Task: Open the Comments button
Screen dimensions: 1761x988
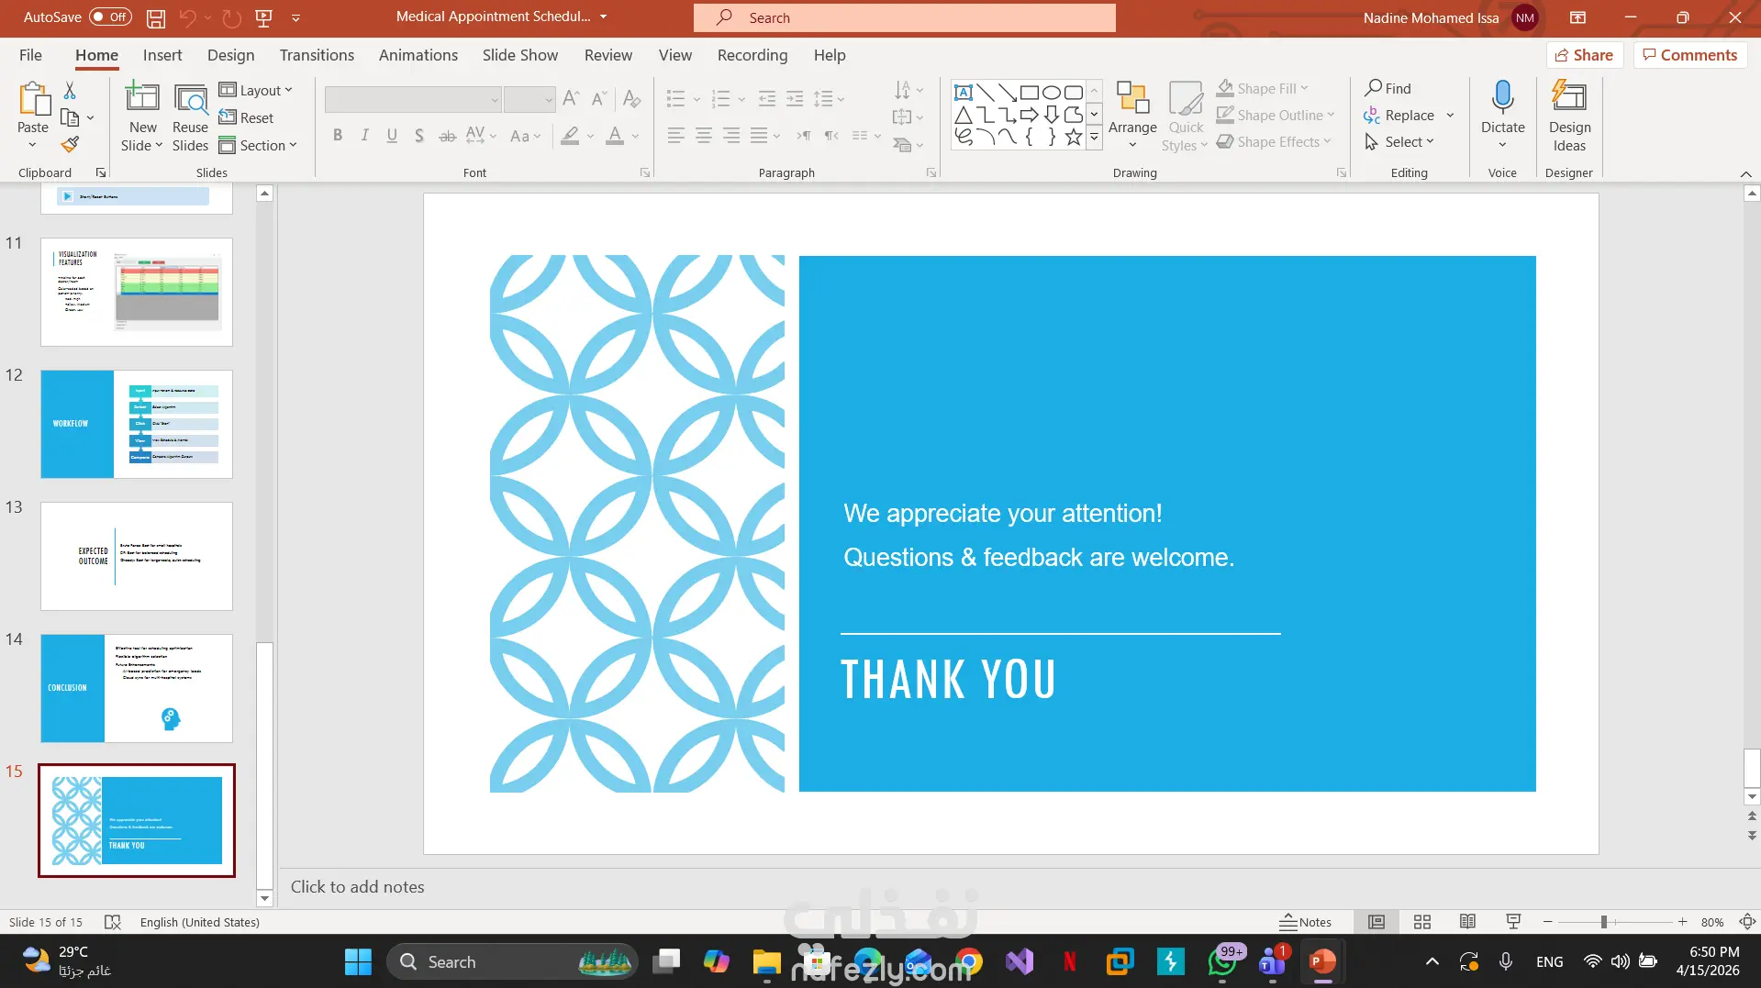Action: 1690,55
